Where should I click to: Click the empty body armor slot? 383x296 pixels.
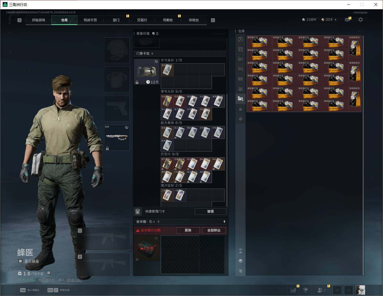point(117,79)
